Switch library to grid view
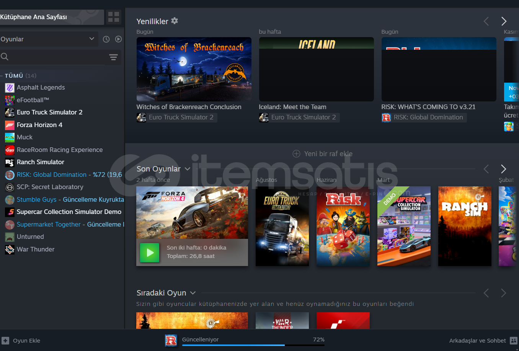519x351 pixels. tap(114, 17)
